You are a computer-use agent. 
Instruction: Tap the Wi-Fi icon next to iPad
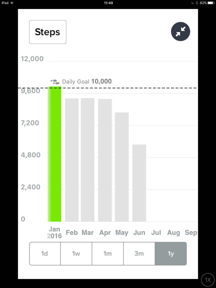(x=12, y=3)
